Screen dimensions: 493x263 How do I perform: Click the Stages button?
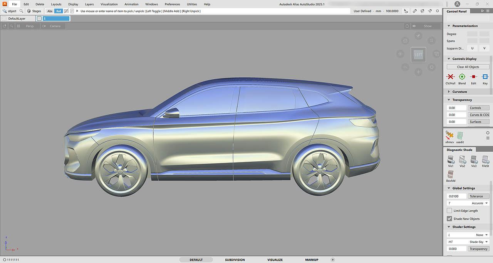pos(34,11)
